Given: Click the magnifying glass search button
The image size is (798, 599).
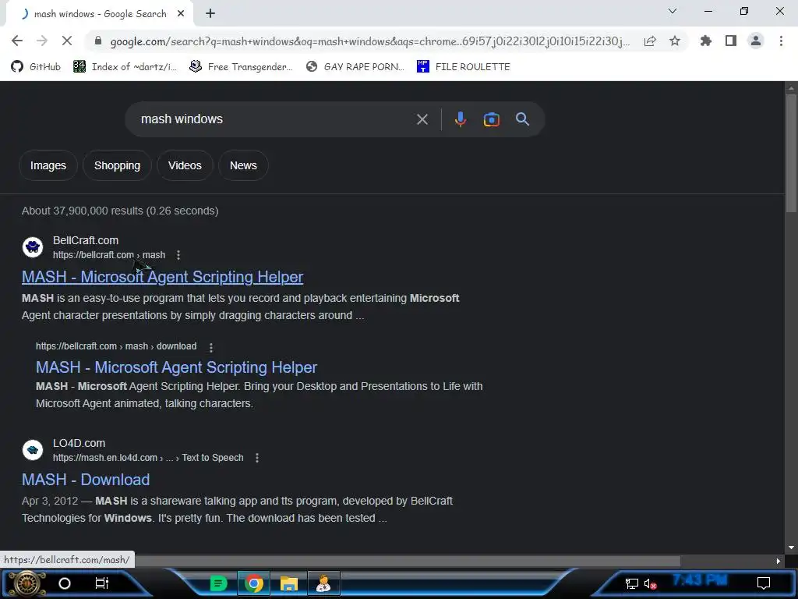Looking at the screenshot, I should [x=522, y=119].
